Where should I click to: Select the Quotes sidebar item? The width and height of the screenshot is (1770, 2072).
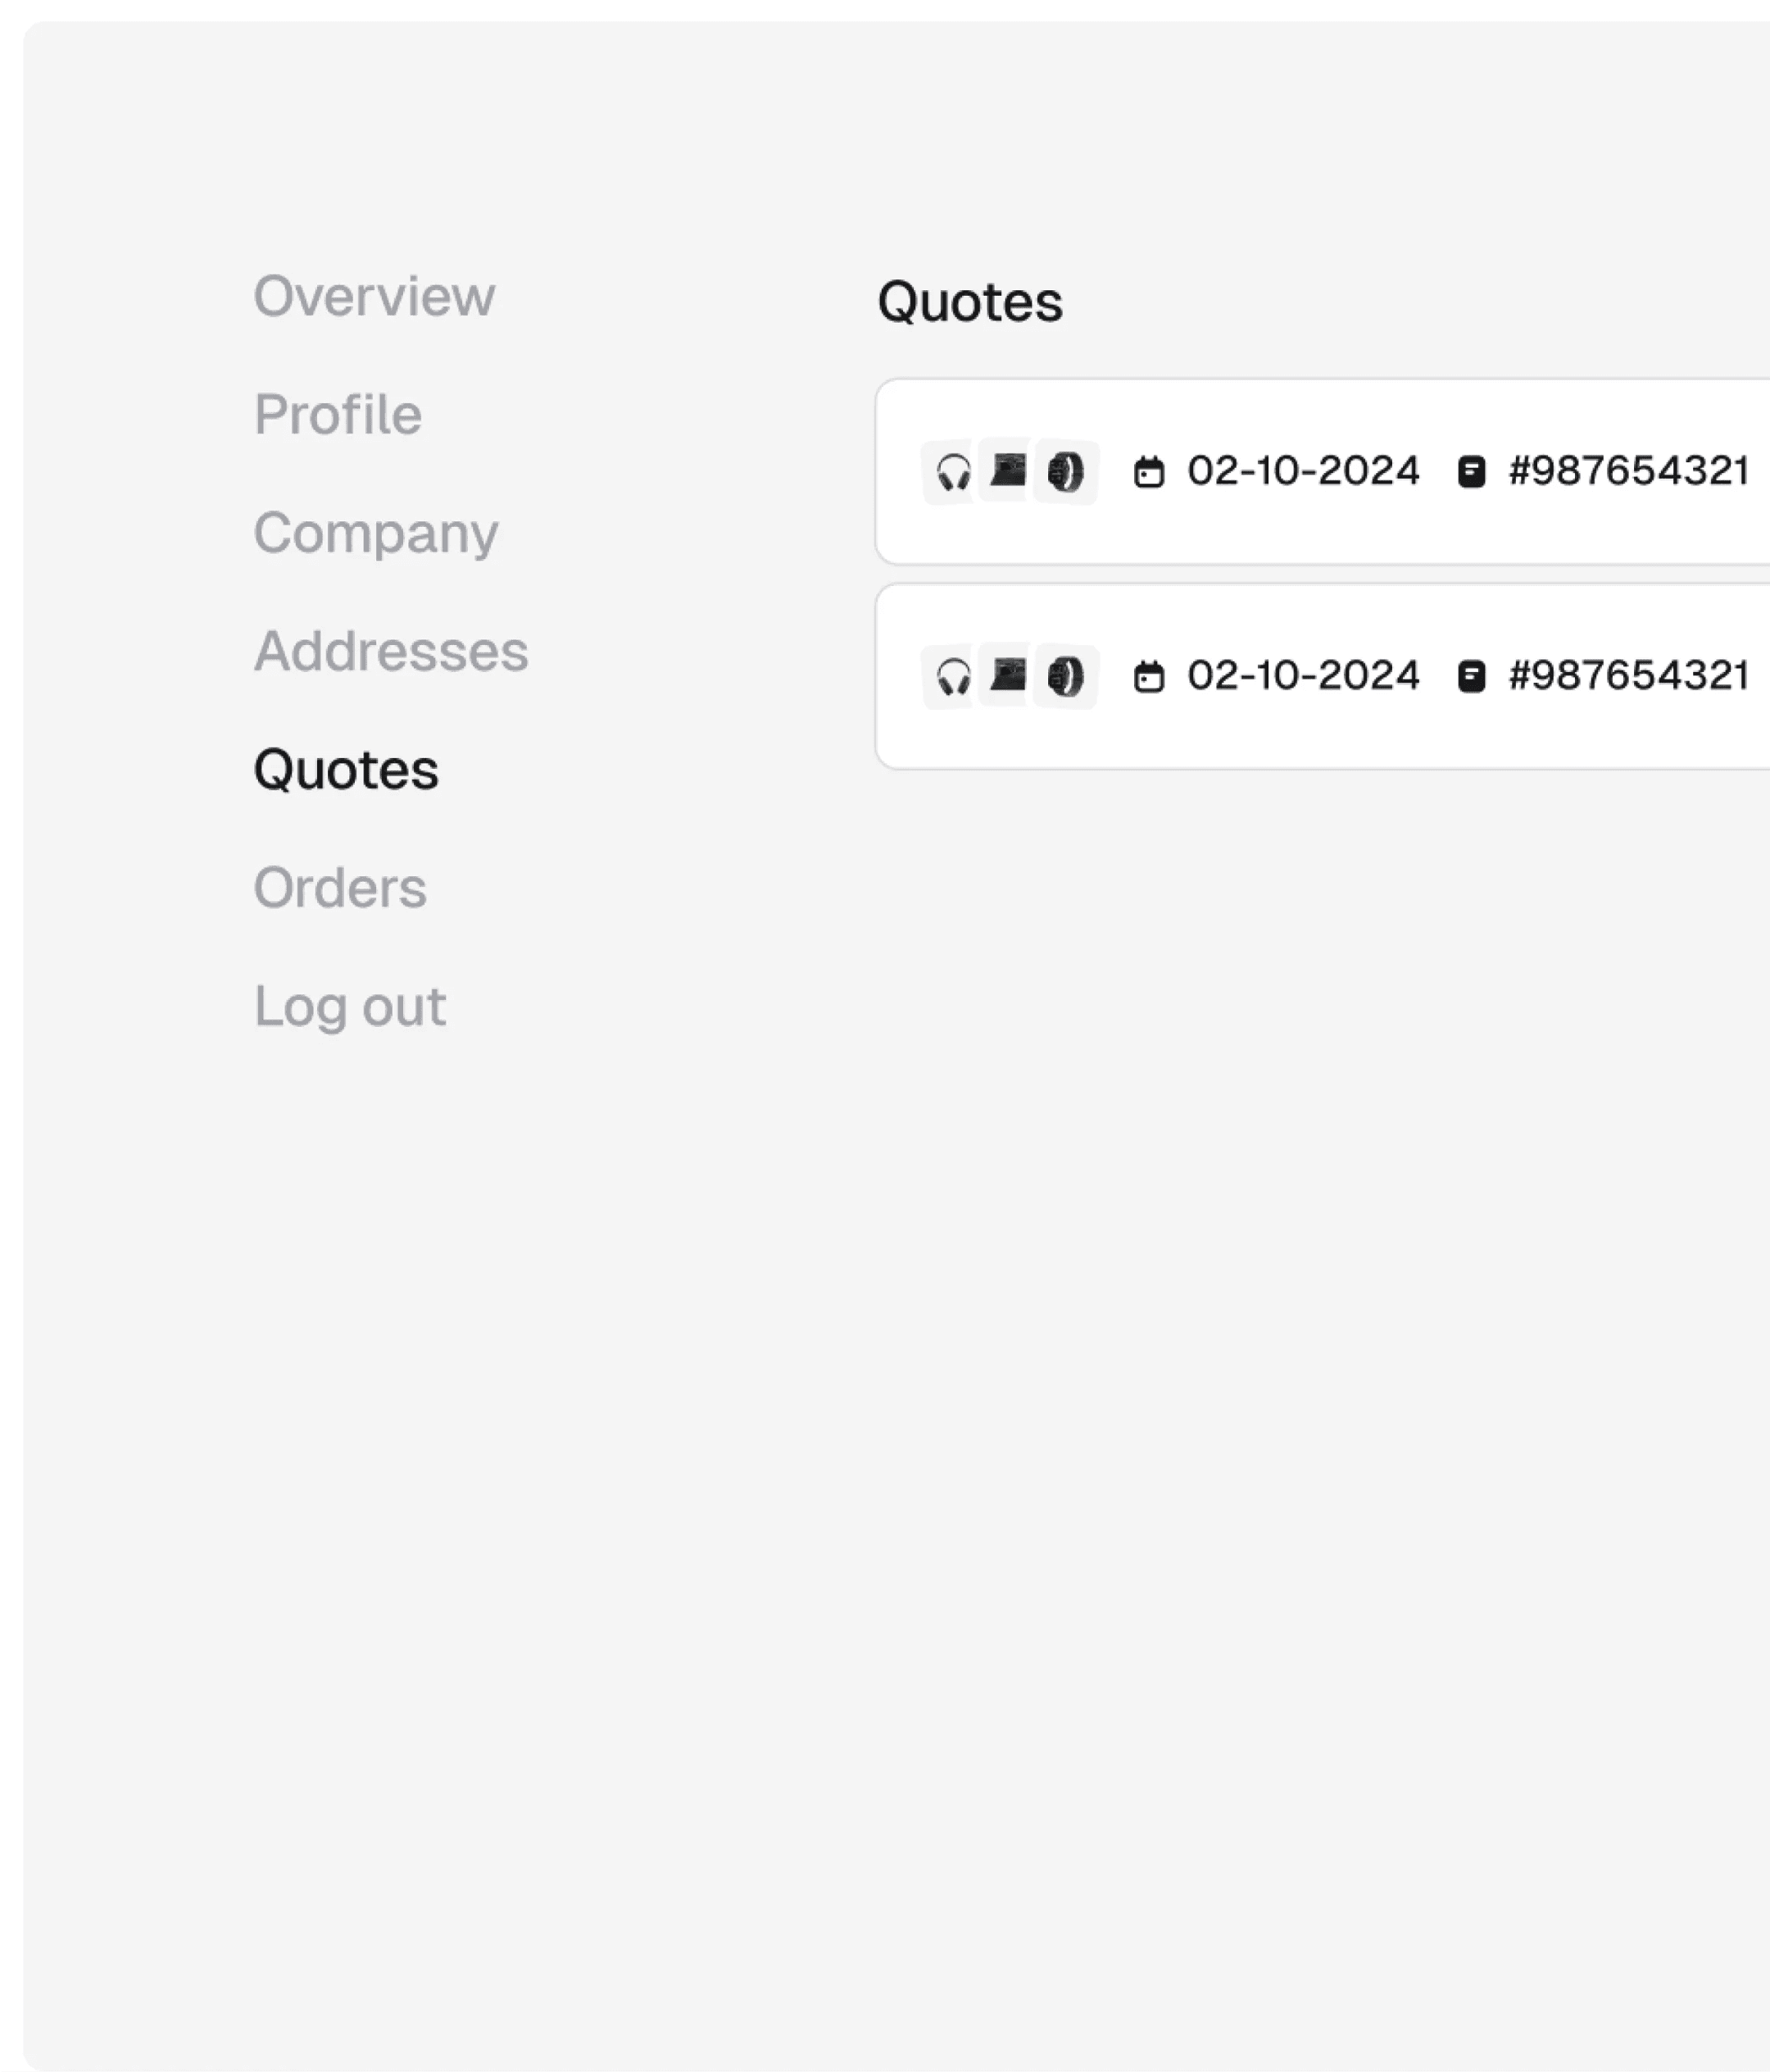pyautogui.click(x=346, y=770)
